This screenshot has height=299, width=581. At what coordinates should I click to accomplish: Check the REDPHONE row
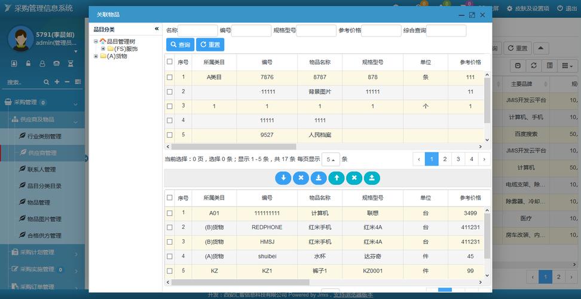tap(169, 227)
